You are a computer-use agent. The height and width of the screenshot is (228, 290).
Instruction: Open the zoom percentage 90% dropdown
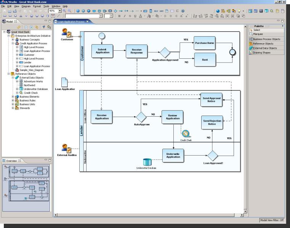(x=60, y=11)
